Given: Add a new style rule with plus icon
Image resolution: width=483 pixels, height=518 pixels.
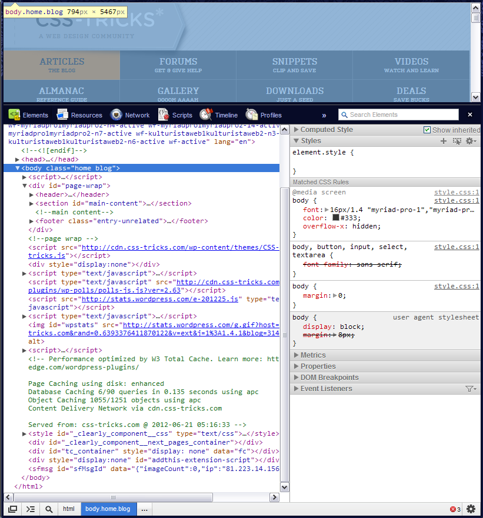Looking at the screenshot, I should (444, 141).
